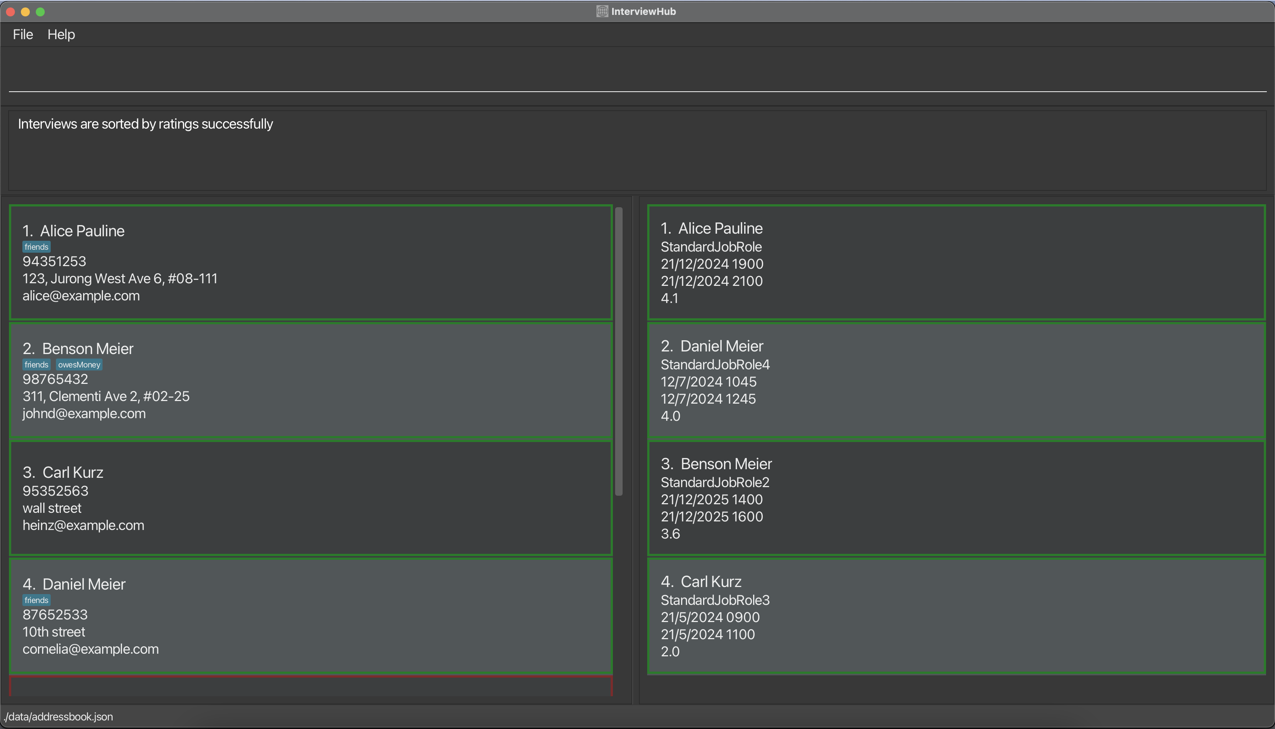Click the 4.1 rating
Viewport: 1275px width, 729px height.
point(670,299)
